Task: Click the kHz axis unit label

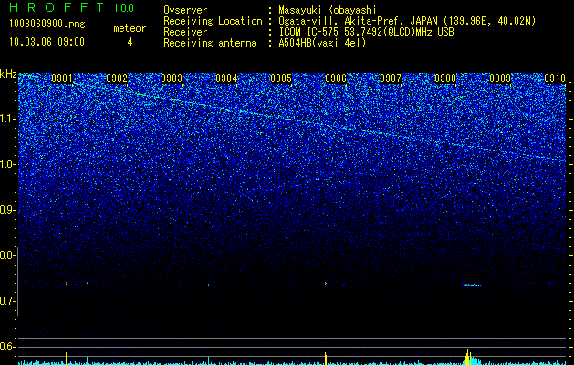Action: coord(8,74)
